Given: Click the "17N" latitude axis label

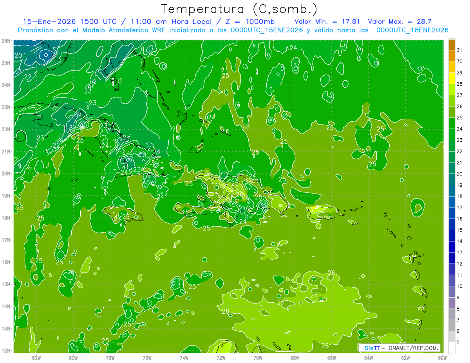Looking at the screenshot, I should click(x=6, y=240).
